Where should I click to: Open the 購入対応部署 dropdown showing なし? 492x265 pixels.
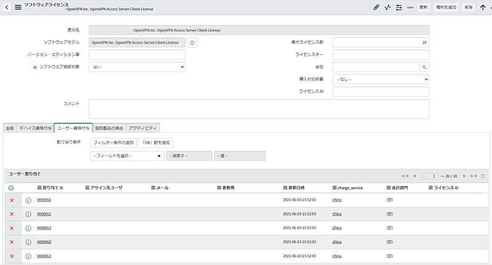(381, 79)
